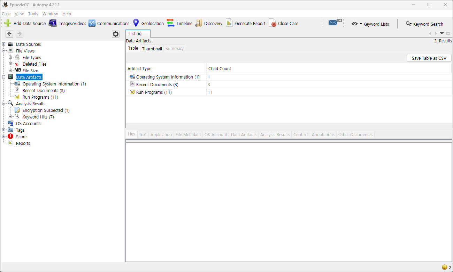Image resolution: width=453 pixels, height=272 pixels.
Task: Expand the File Size node
Action: (10, 71)
